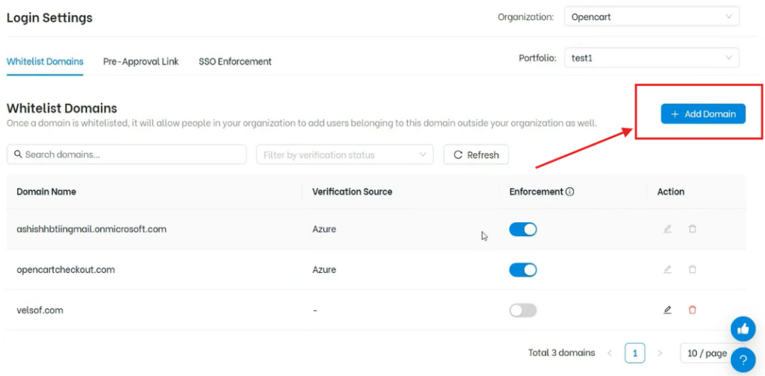Screen dimensions: 765x376
Task: Expand the Portfolio dropdown showing test1
Action: pos(651,57)
